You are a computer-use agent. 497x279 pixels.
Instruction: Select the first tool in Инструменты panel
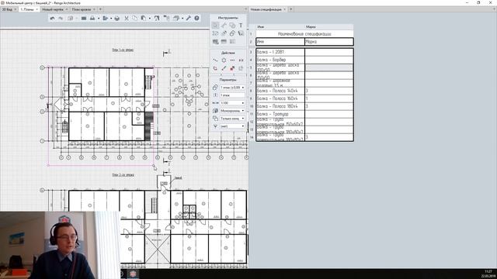215,26
